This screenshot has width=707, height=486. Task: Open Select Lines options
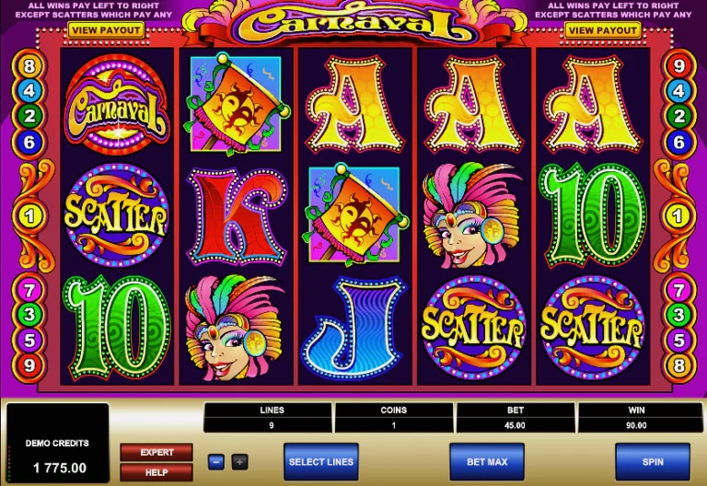coord(321,462)
